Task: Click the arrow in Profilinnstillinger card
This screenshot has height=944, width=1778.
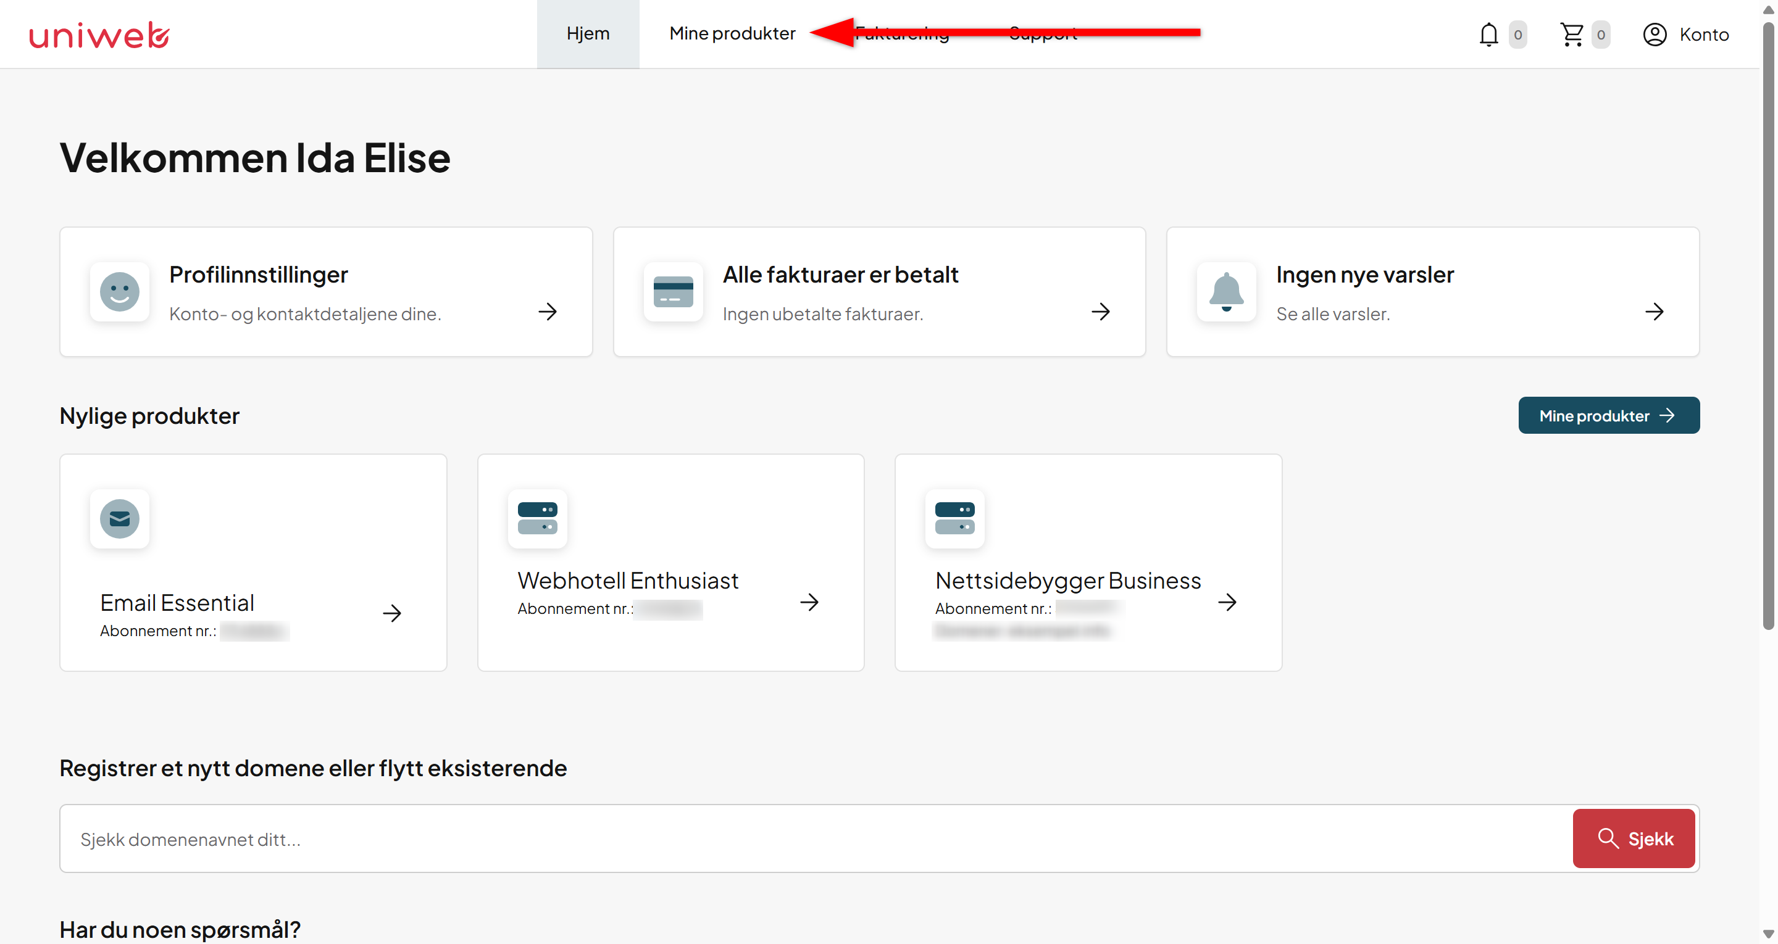Action: [x=548, y=312]
